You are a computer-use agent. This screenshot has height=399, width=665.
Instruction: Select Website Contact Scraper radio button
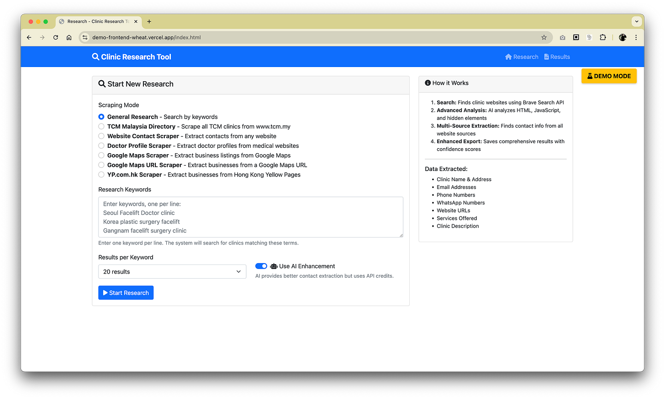click(101, 136)
